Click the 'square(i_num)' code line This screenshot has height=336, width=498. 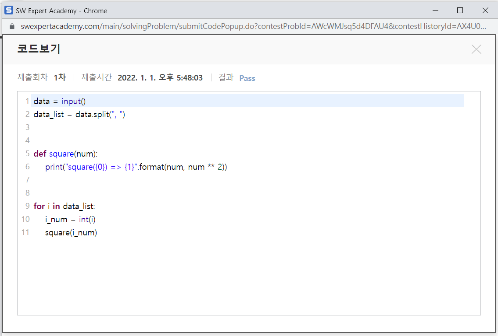(x=71, y=233)
